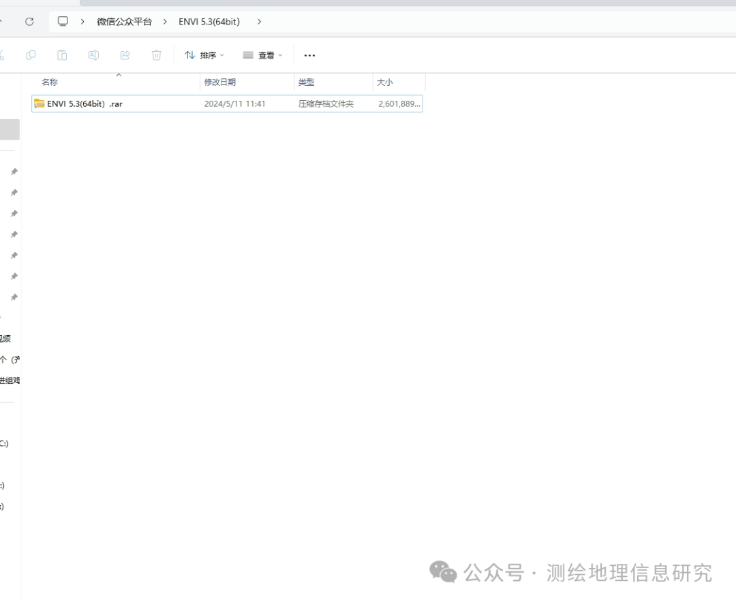This screenshot has height=602, width=736.
Task: Select the Paste icon in the toolbar
Action: coord(62,55)
